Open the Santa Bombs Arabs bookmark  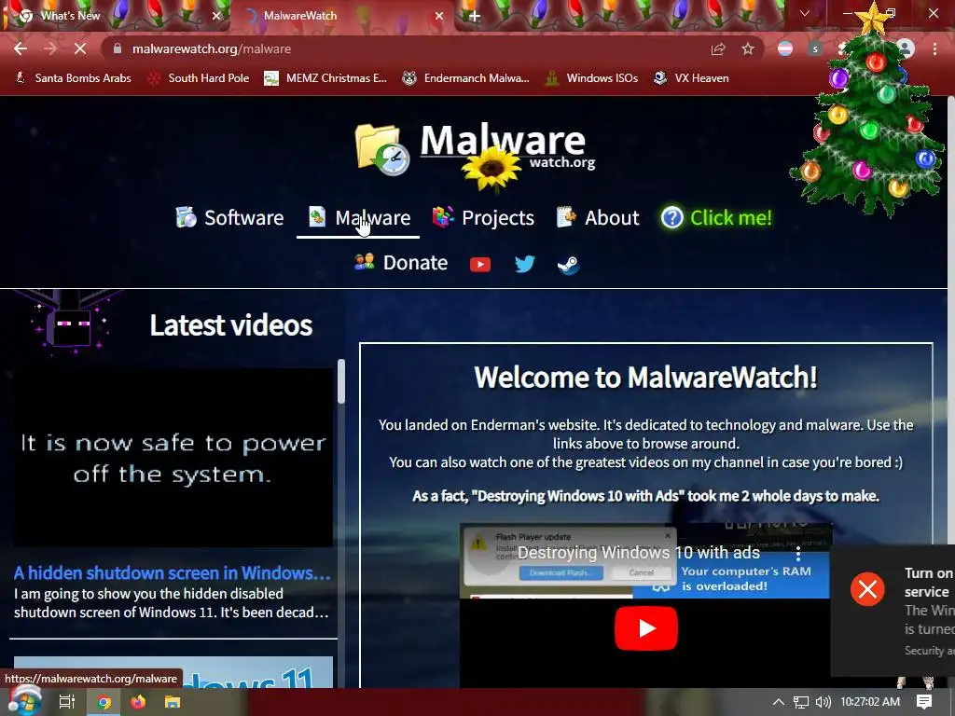[74, 78]
